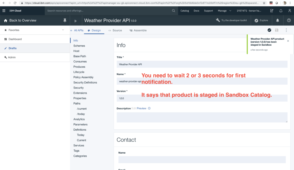The image size is (294, 170).
Task: Open the IBM Cloud hamburger menu
Action: [x=4, y=11]
